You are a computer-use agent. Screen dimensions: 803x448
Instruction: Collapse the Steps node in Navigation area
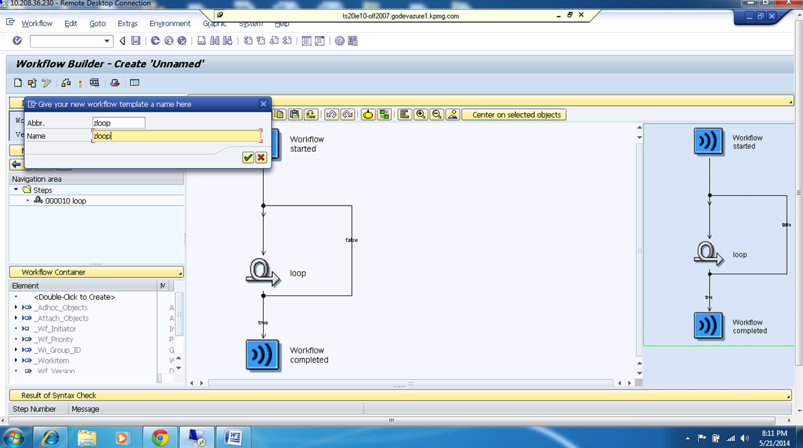point(15,190)
